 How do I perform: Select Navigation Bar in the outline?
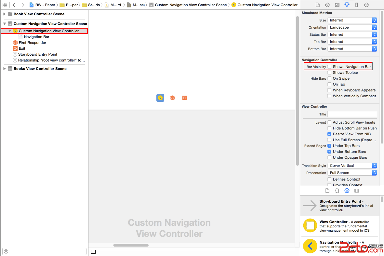pos(36,37)
